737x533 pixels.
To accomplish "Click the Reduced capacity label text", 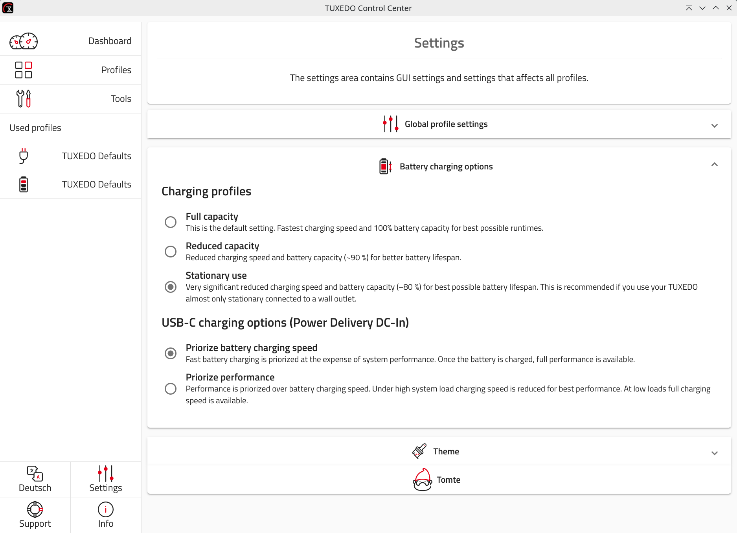I will pos(222,246).
